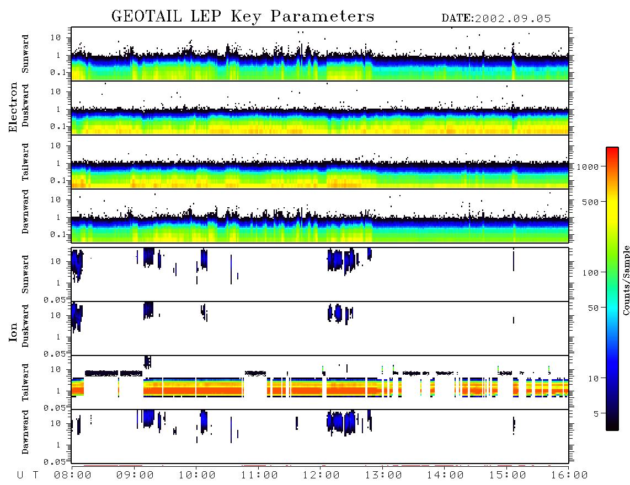Viewport: 630px width, 485px height.
Task: Click the Electron "Dawnward" panel label
Action: coord(25,212)
